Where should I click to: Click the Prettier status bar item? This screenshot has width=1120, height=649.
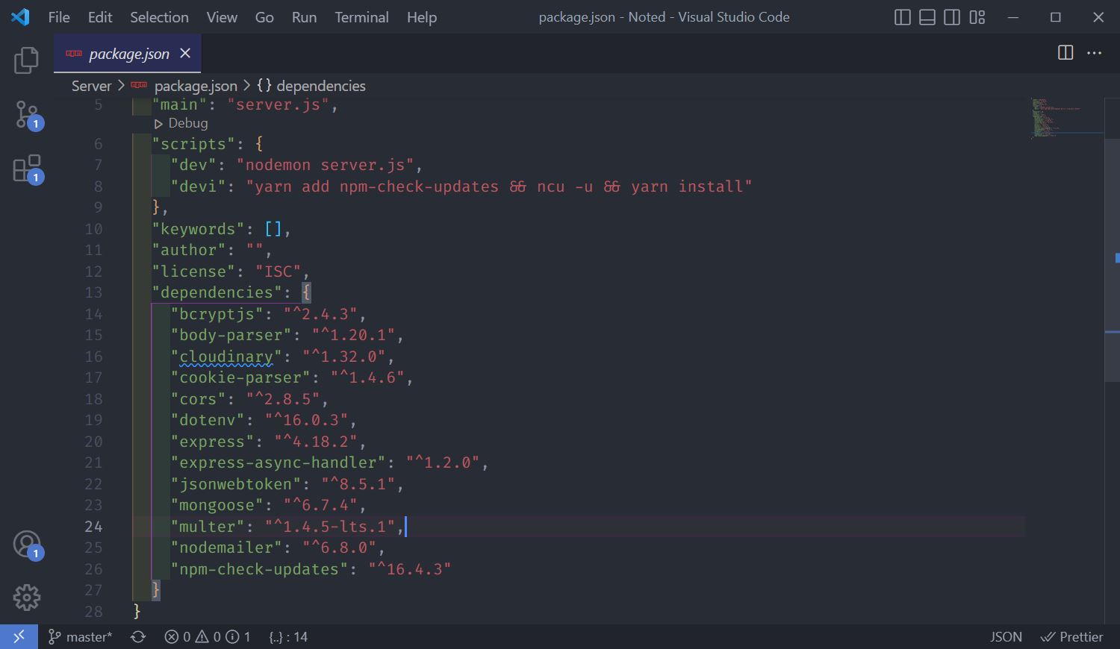pyautogui.click(x=1072, y=637)
